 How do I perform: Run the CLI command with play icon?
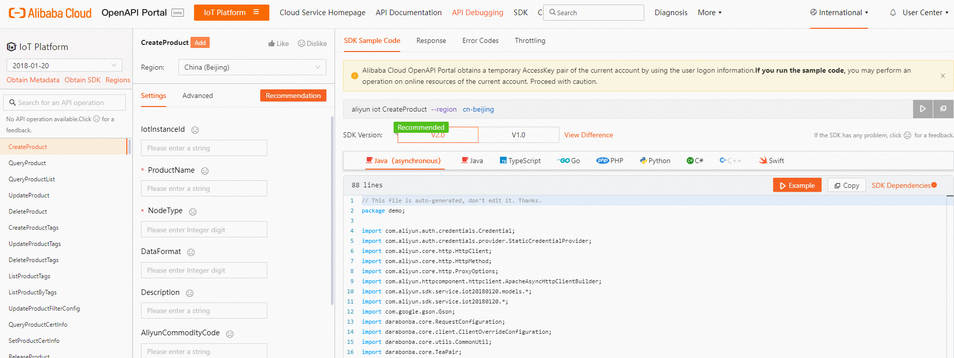tap(923, 109)
